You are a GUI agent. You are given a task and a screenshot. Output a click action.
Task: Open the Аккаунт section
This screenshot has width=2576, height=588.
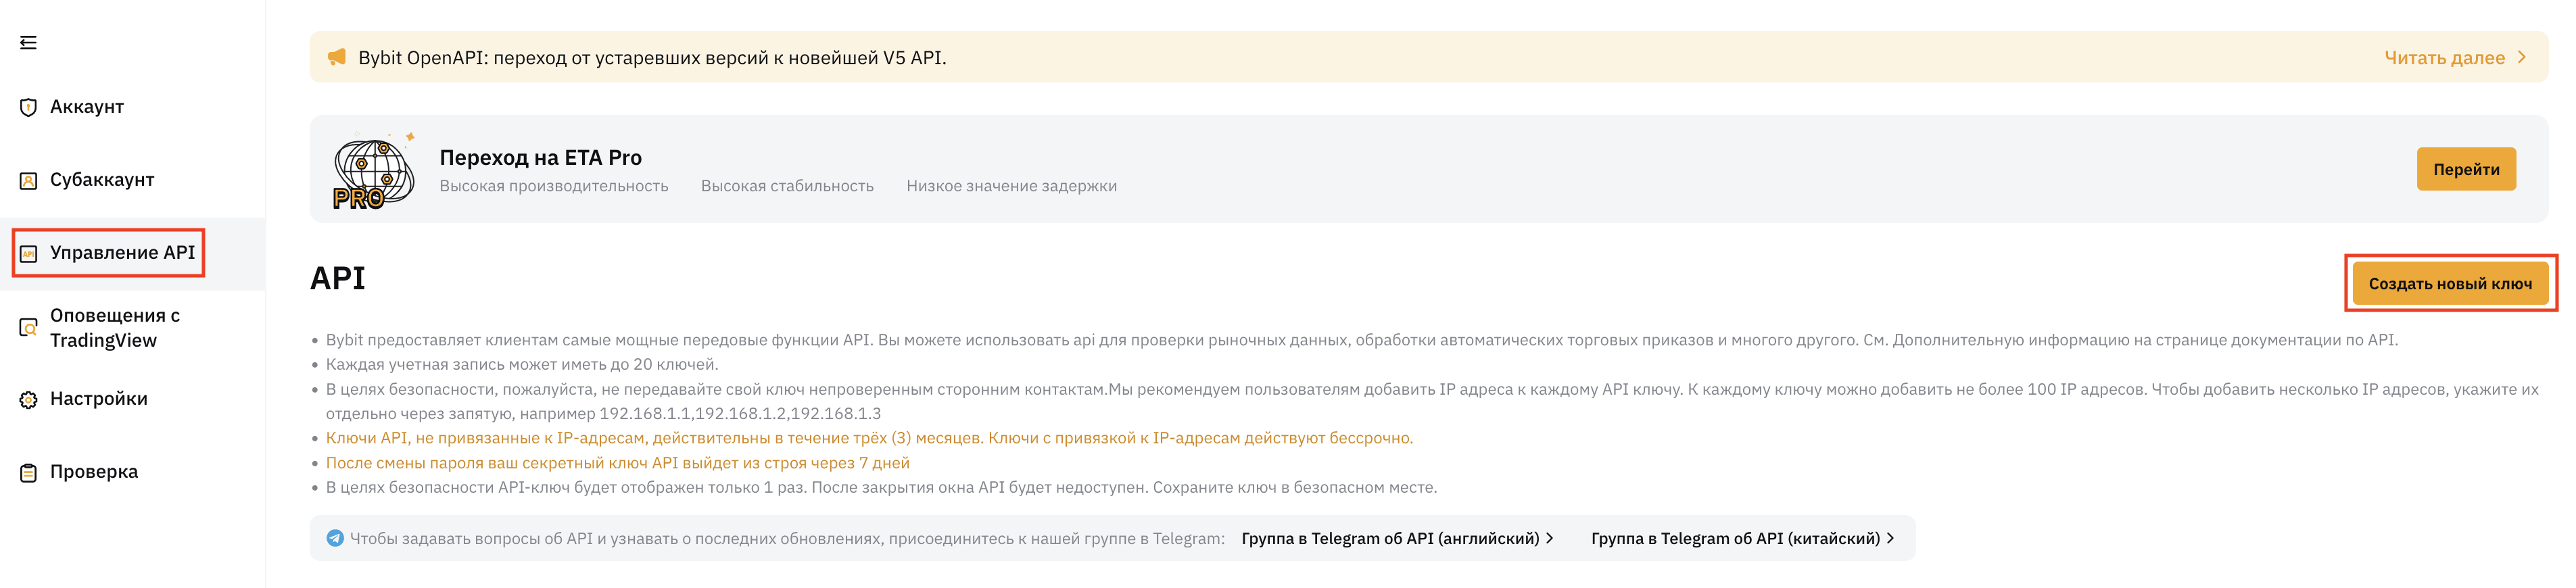pyautogui.click(x=87, y=107)
